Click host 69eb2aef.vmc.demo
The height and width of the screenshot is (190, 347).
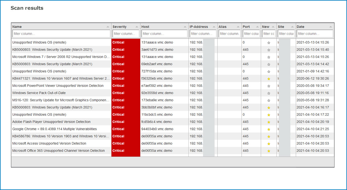(x=157, y=64)
